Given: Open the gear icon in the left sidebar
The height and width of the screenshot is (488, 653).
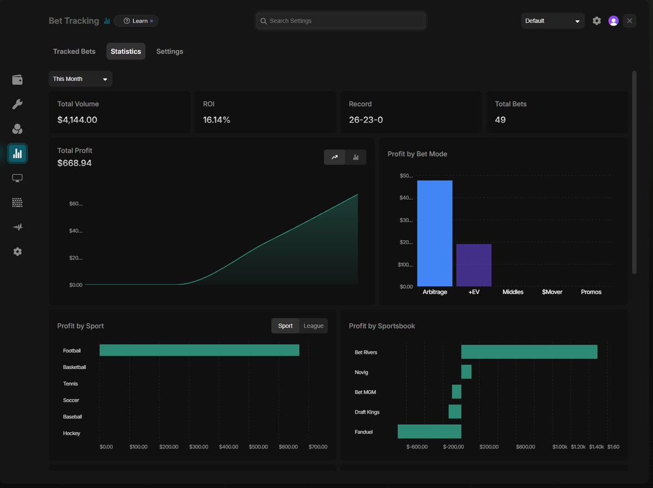Looking at the screenshot, I should (17, 252).
